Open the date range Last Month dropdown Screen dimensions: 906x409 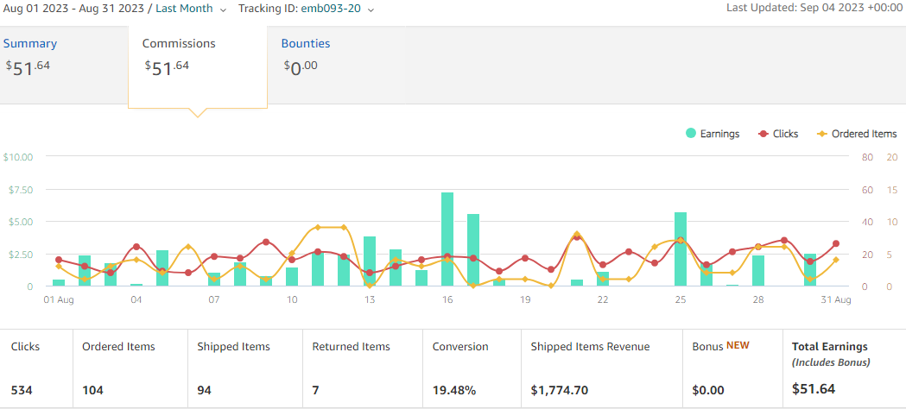tap(190, 9)
